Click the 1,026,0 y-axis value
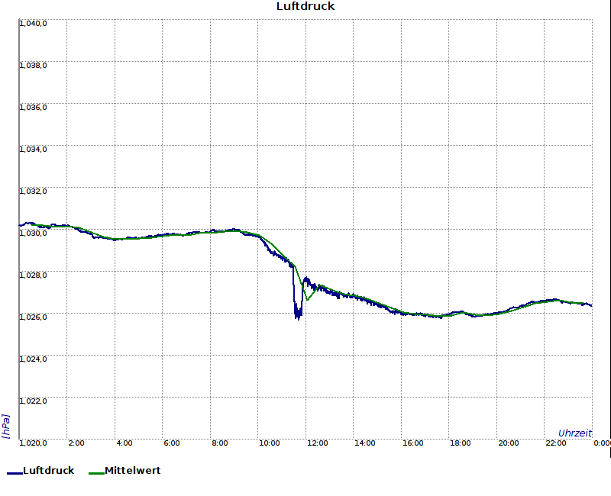This screenshot has height=496, width=611. coord(33,317)
